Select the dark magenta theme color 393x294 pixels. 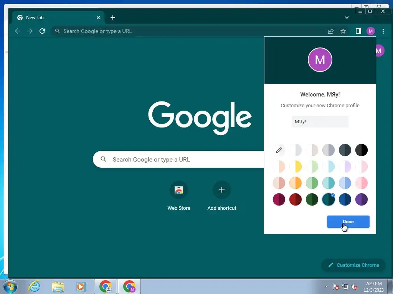279,199
